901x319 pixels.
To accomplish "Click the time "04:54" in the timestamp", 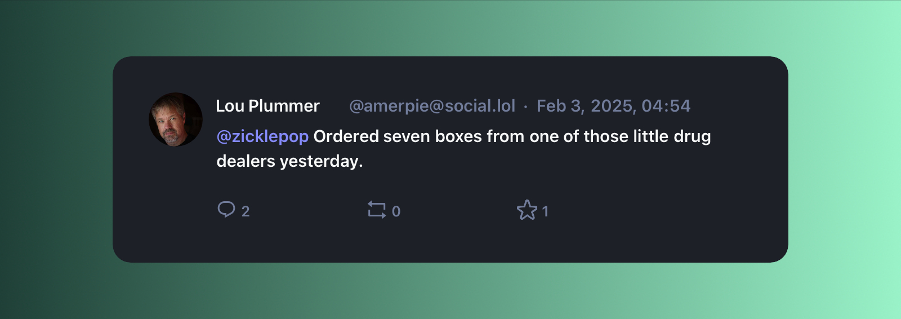I will click(666, 106).
